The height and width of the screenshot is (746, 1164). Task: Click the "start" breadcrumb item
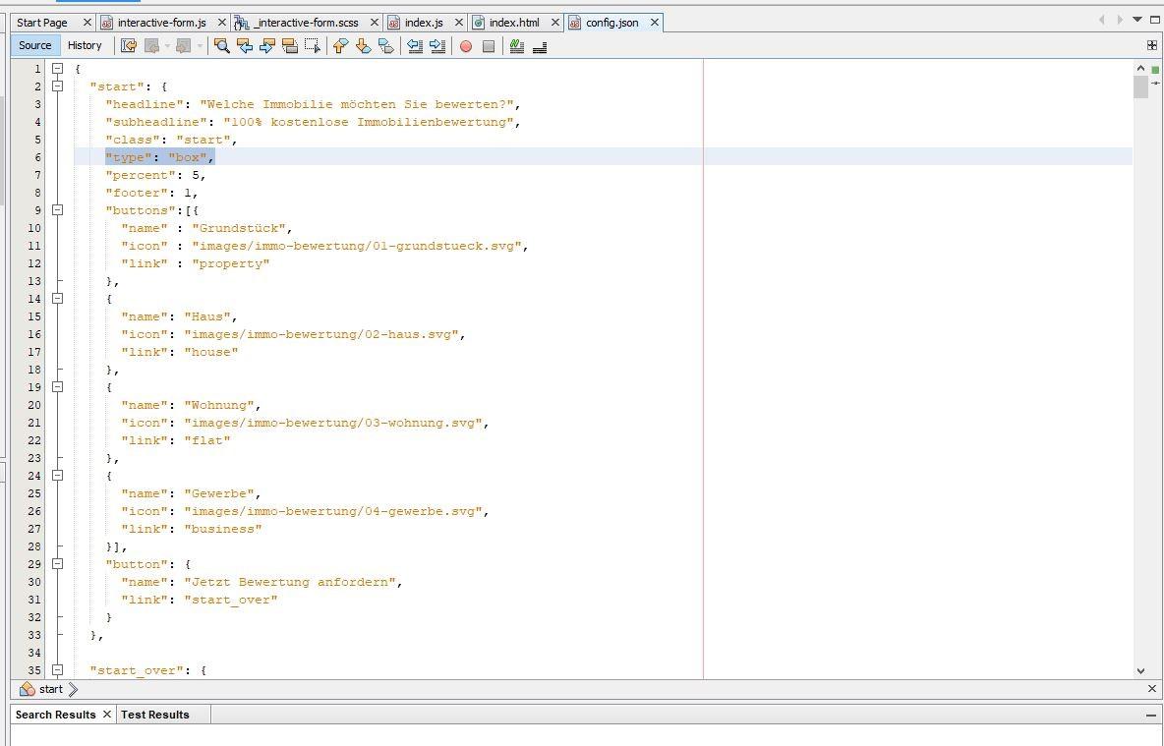tap(50, 689)
